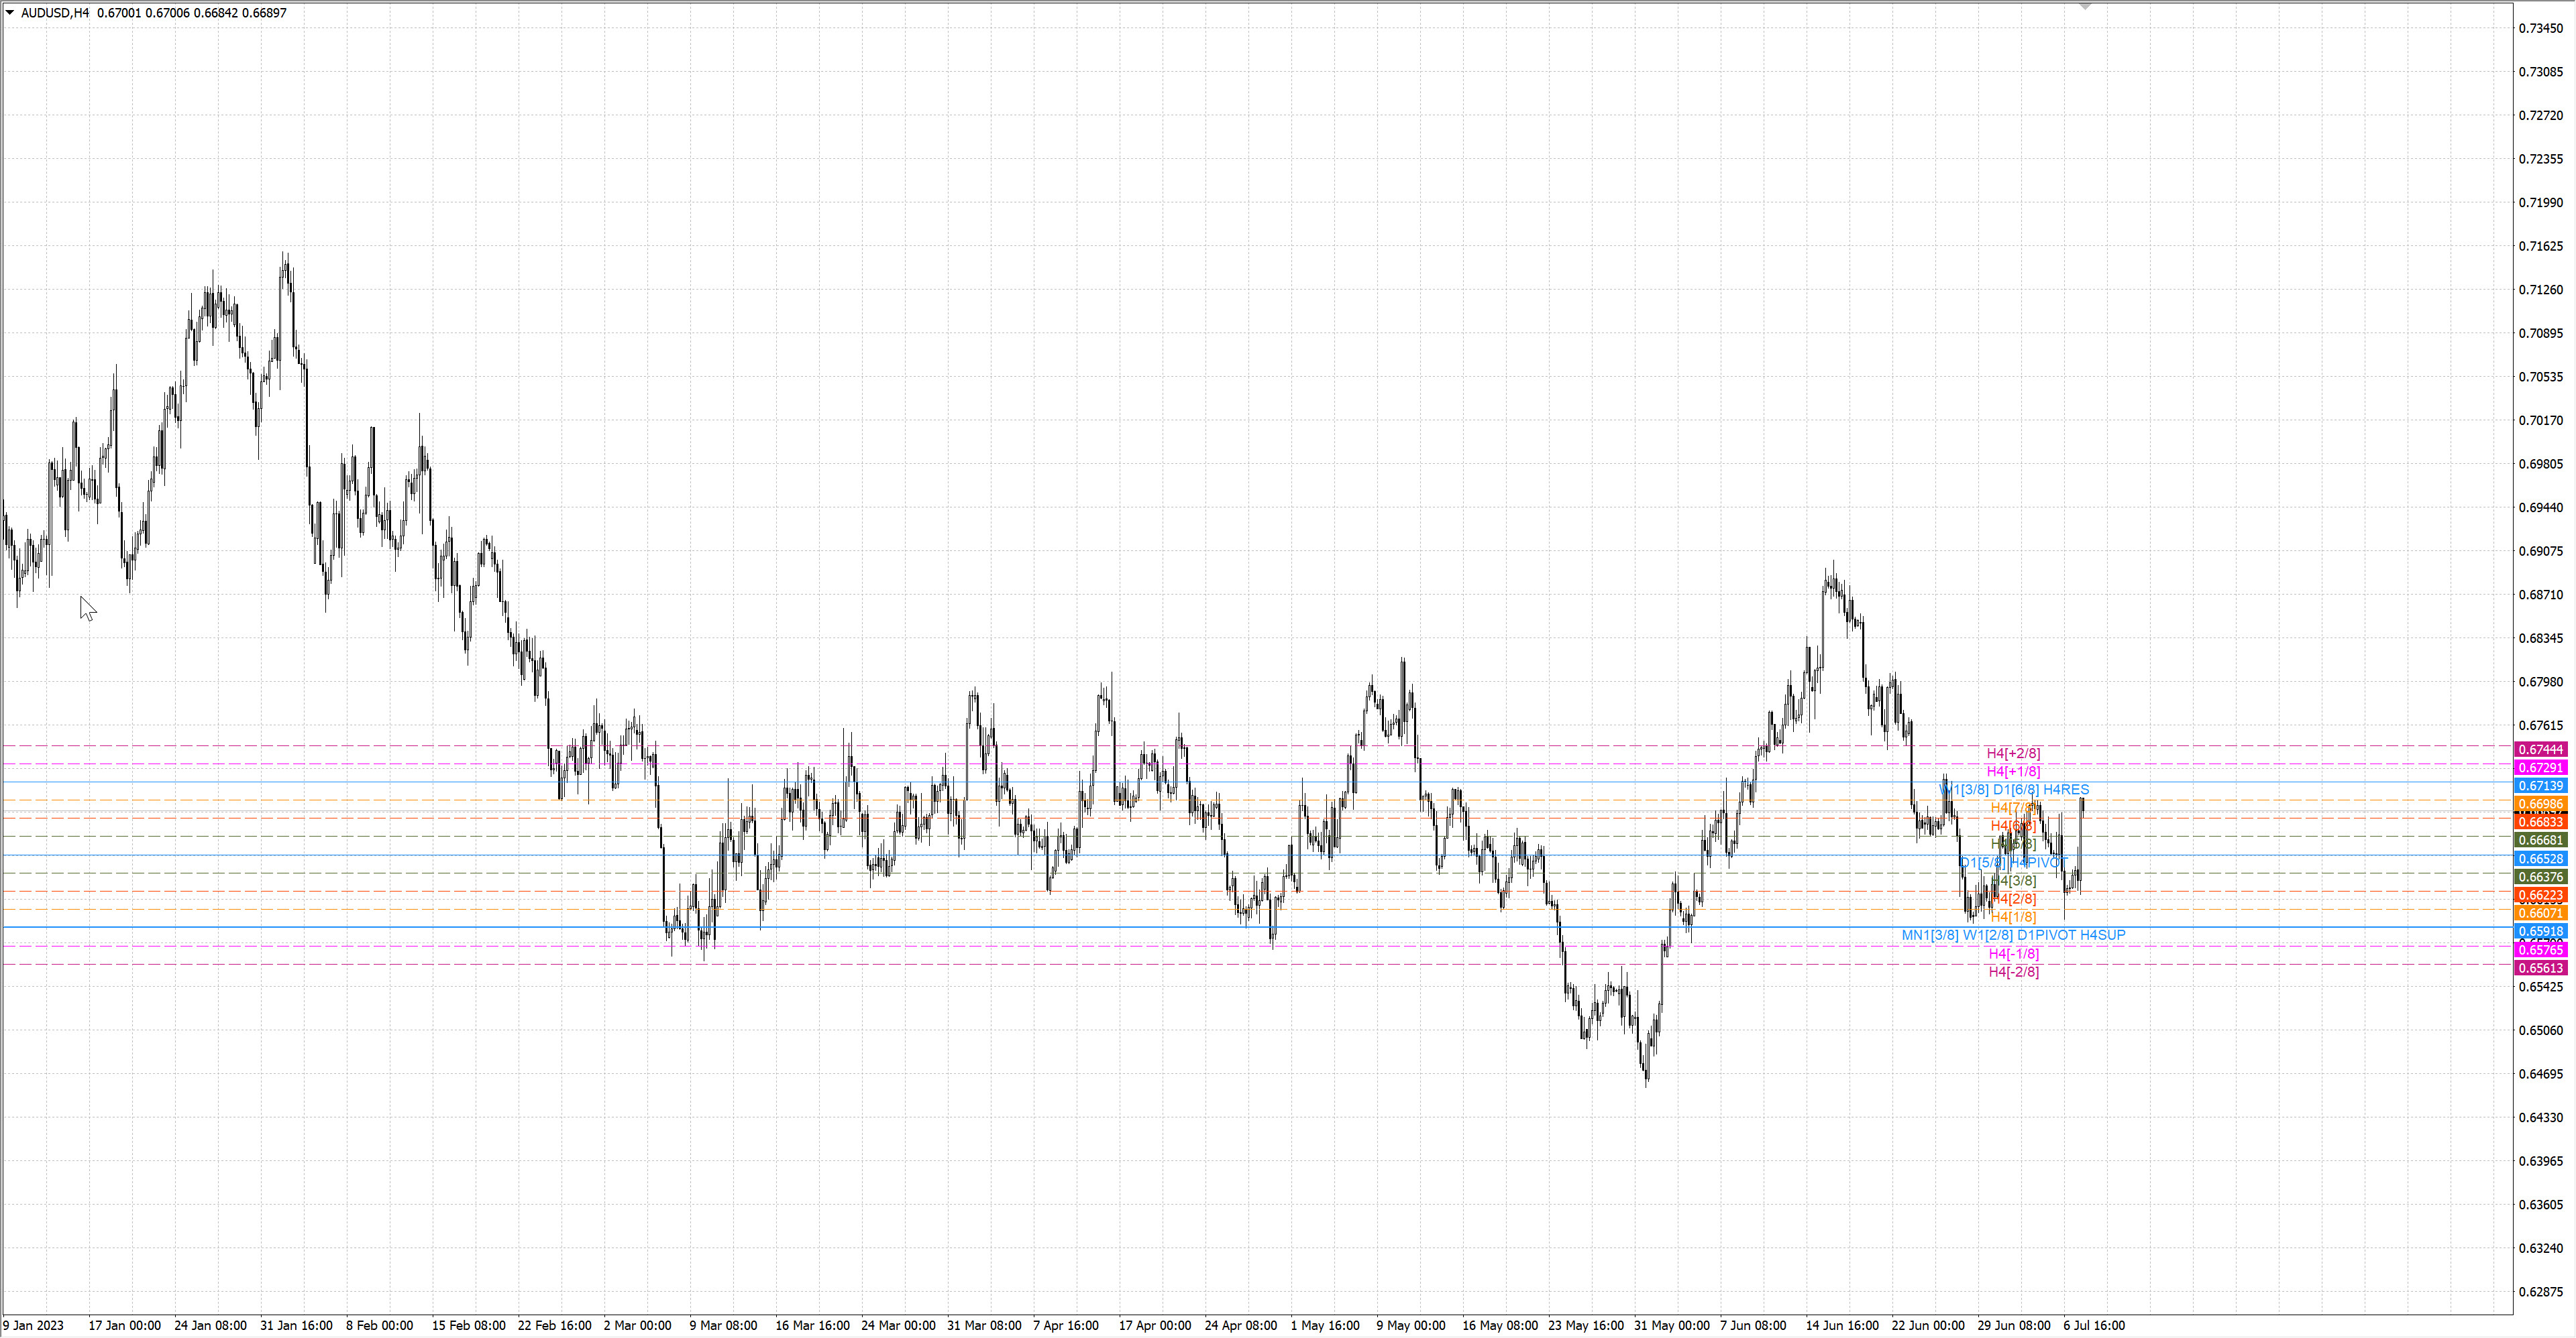2576x1338 pixels.
Task: Click the 9 Jan 2023 date label
Action: [x=34, y=1326]
